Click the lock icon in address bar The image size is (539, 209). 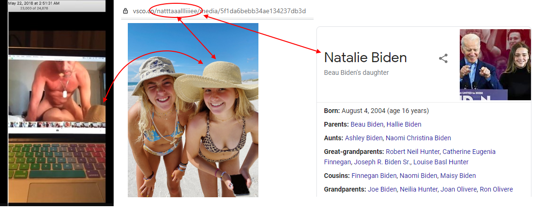(125, 11)
